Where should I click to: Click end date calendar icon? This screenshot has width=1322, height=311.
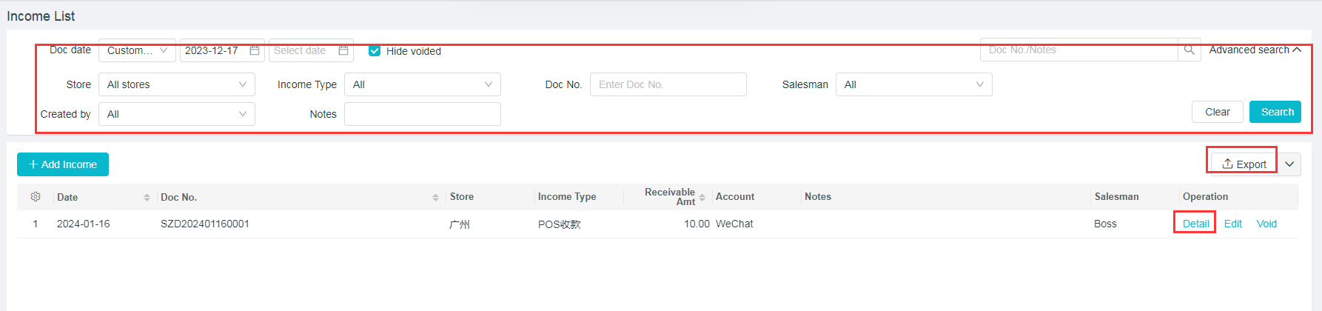coord(343,50)
